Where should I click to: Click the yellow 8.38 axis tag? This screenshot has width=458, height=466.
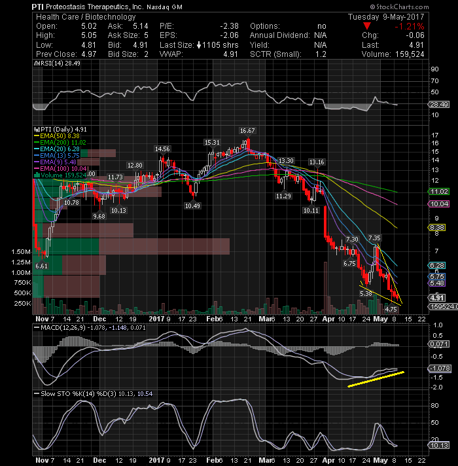[437, 228]
